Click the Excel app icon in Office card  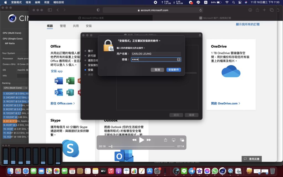(70, 81)
